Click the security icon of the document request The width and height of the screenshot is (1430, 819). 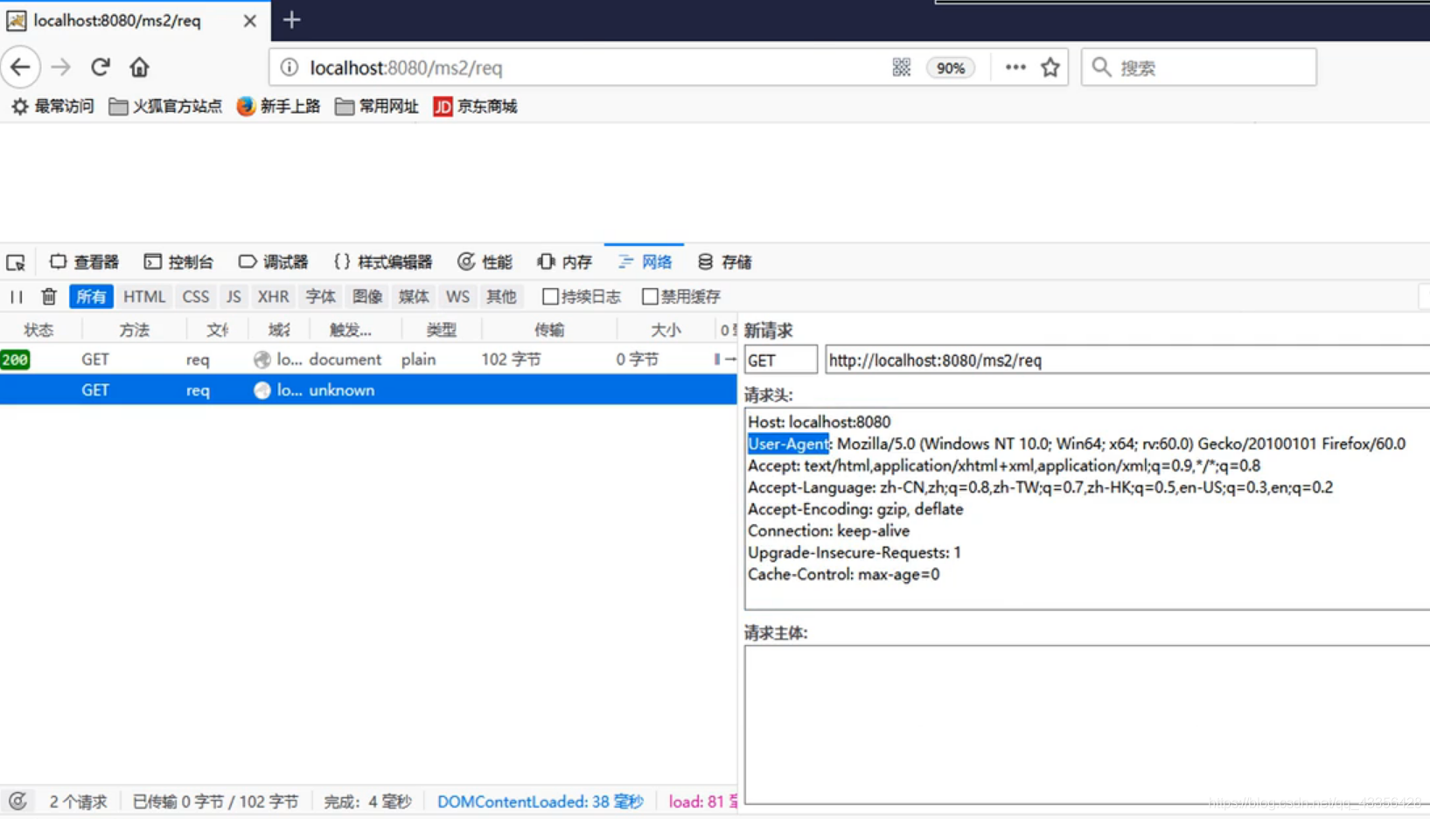tap(262, 360)
